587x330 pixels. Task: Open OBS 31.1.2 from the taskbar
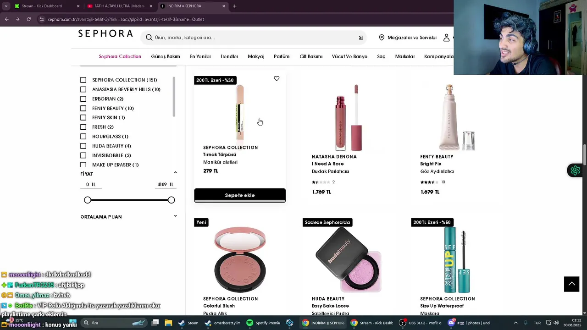pyautogui.click(x=420, y=323)
